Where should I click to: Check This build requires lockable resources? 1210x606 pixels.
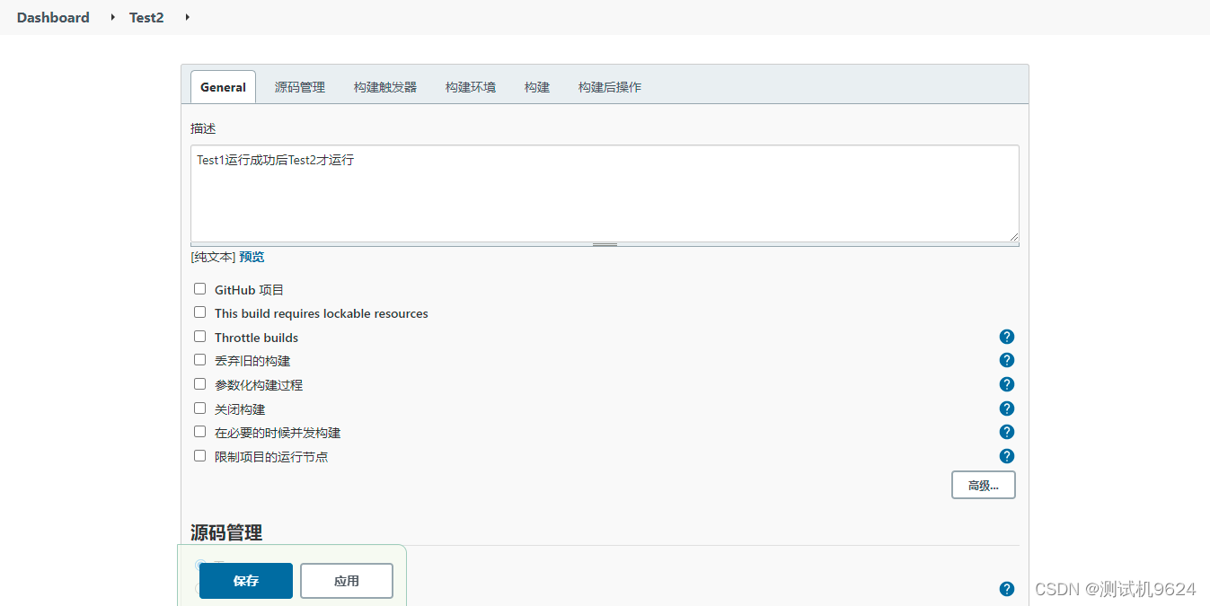[x=199, y=312]
